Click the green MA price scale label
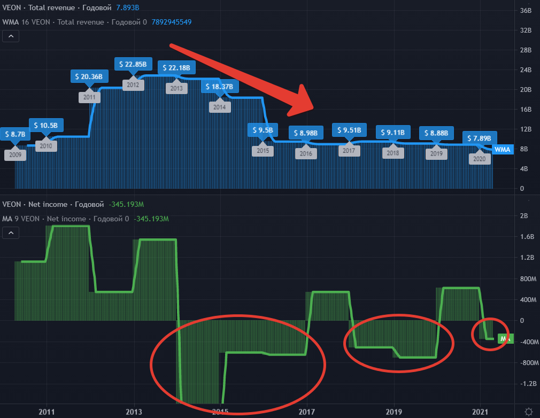540x418 pixels. pos(505,339)
